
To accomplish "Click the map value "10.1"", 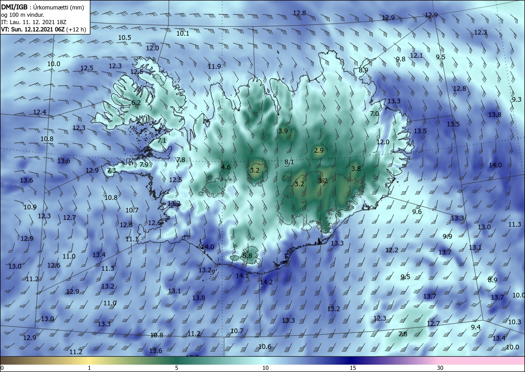I will click(x=183, y=33).
